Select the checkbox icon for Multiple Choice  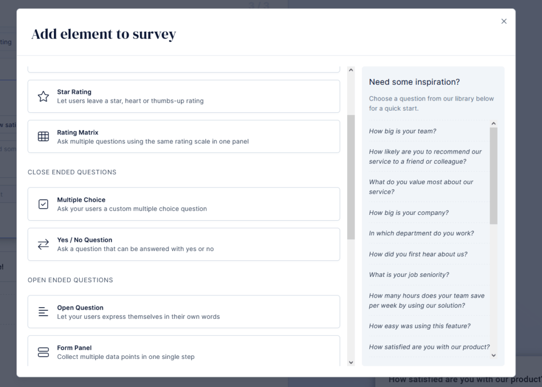pos(43,204)
